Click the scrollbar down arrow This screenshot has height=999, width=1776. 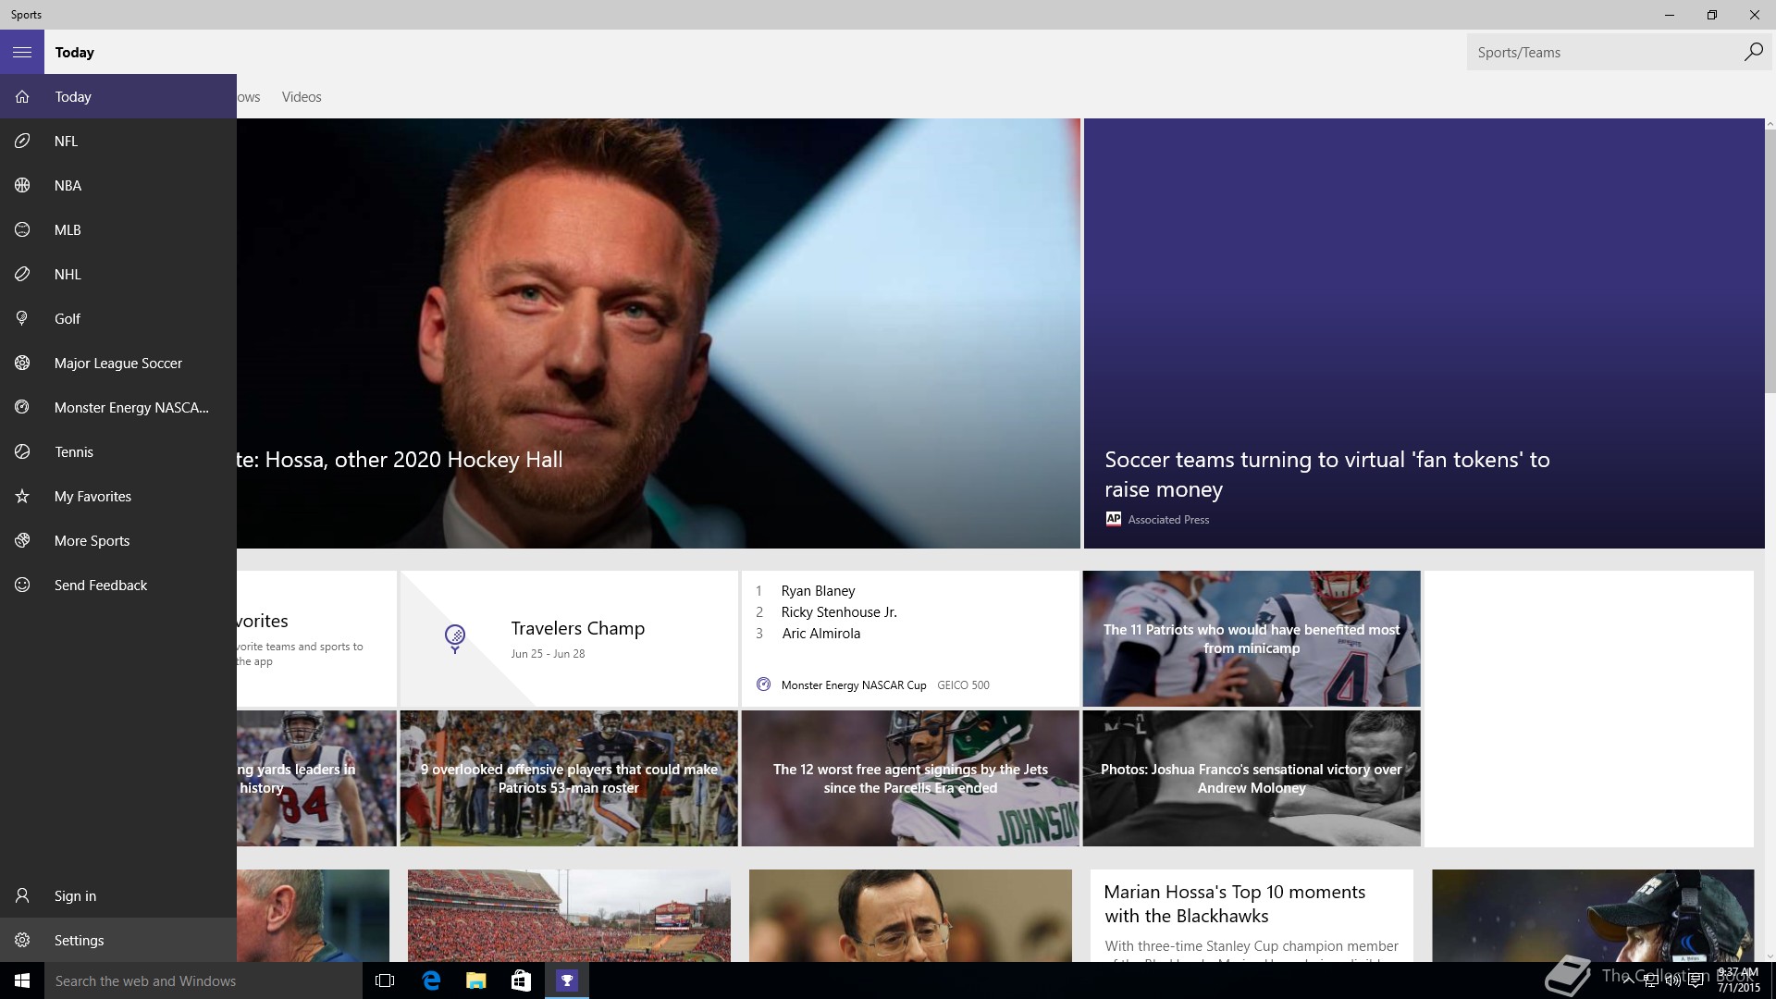1770,956
